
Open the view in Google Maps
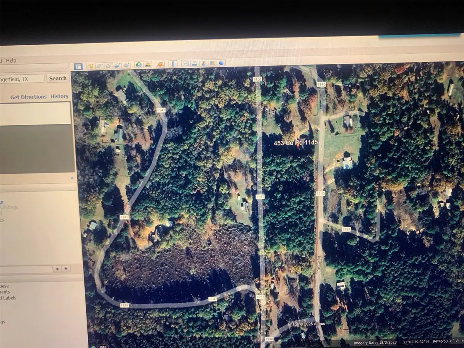tap(212, 66)
